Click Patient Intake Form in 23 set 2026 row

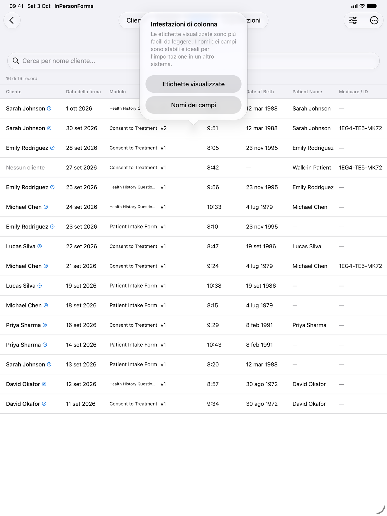tap(133, 227)
